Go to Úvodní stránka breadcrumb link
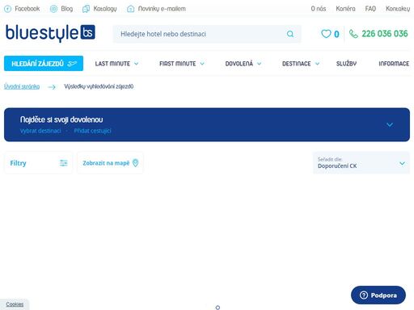 22,86
